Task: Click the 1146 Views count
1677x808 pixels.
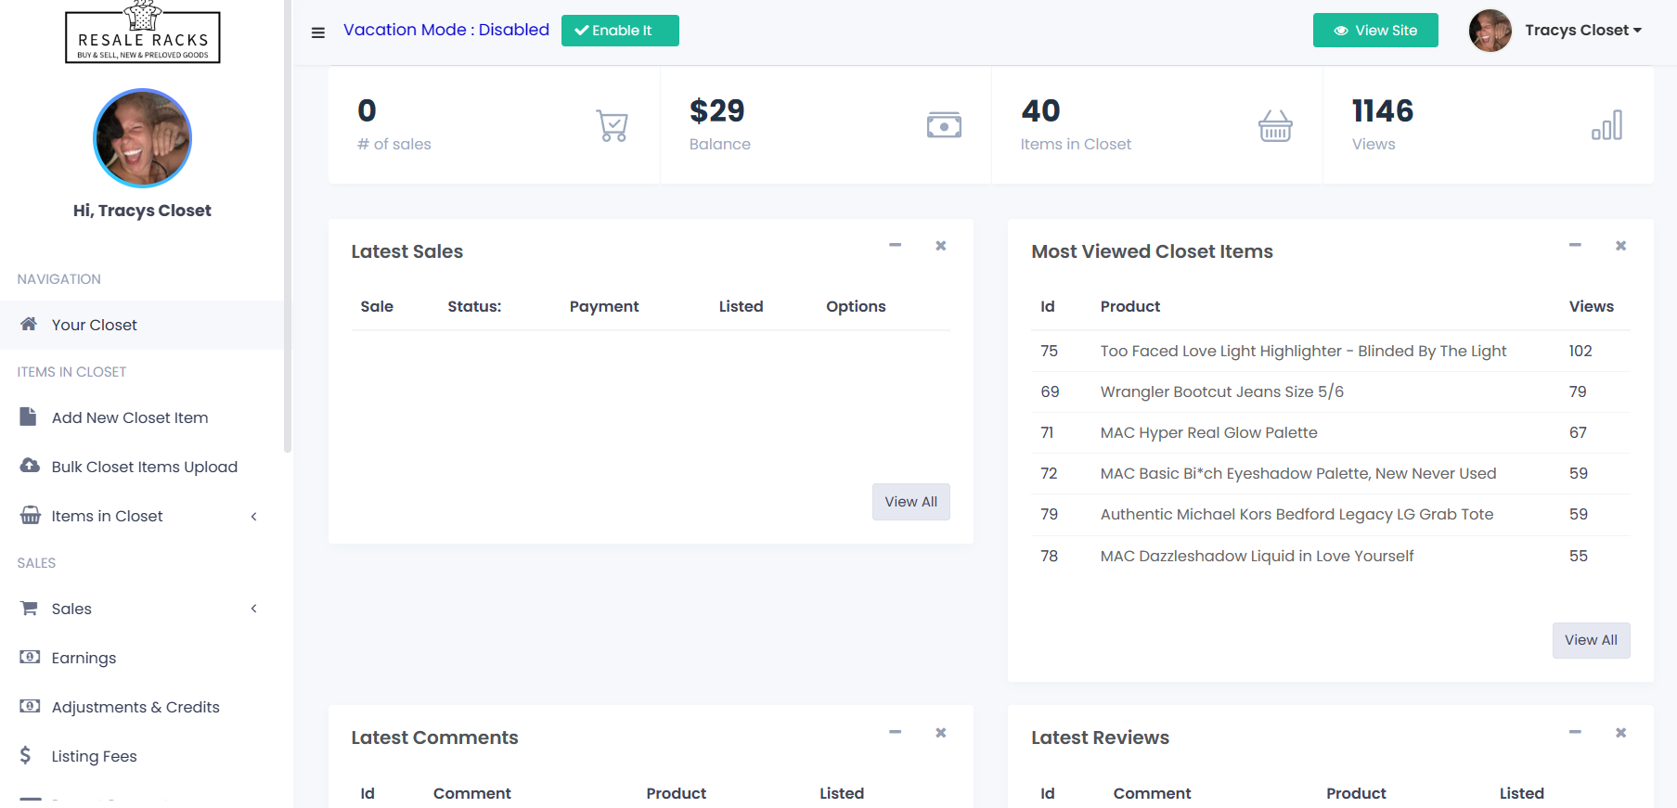Action: pos(1382,111)
